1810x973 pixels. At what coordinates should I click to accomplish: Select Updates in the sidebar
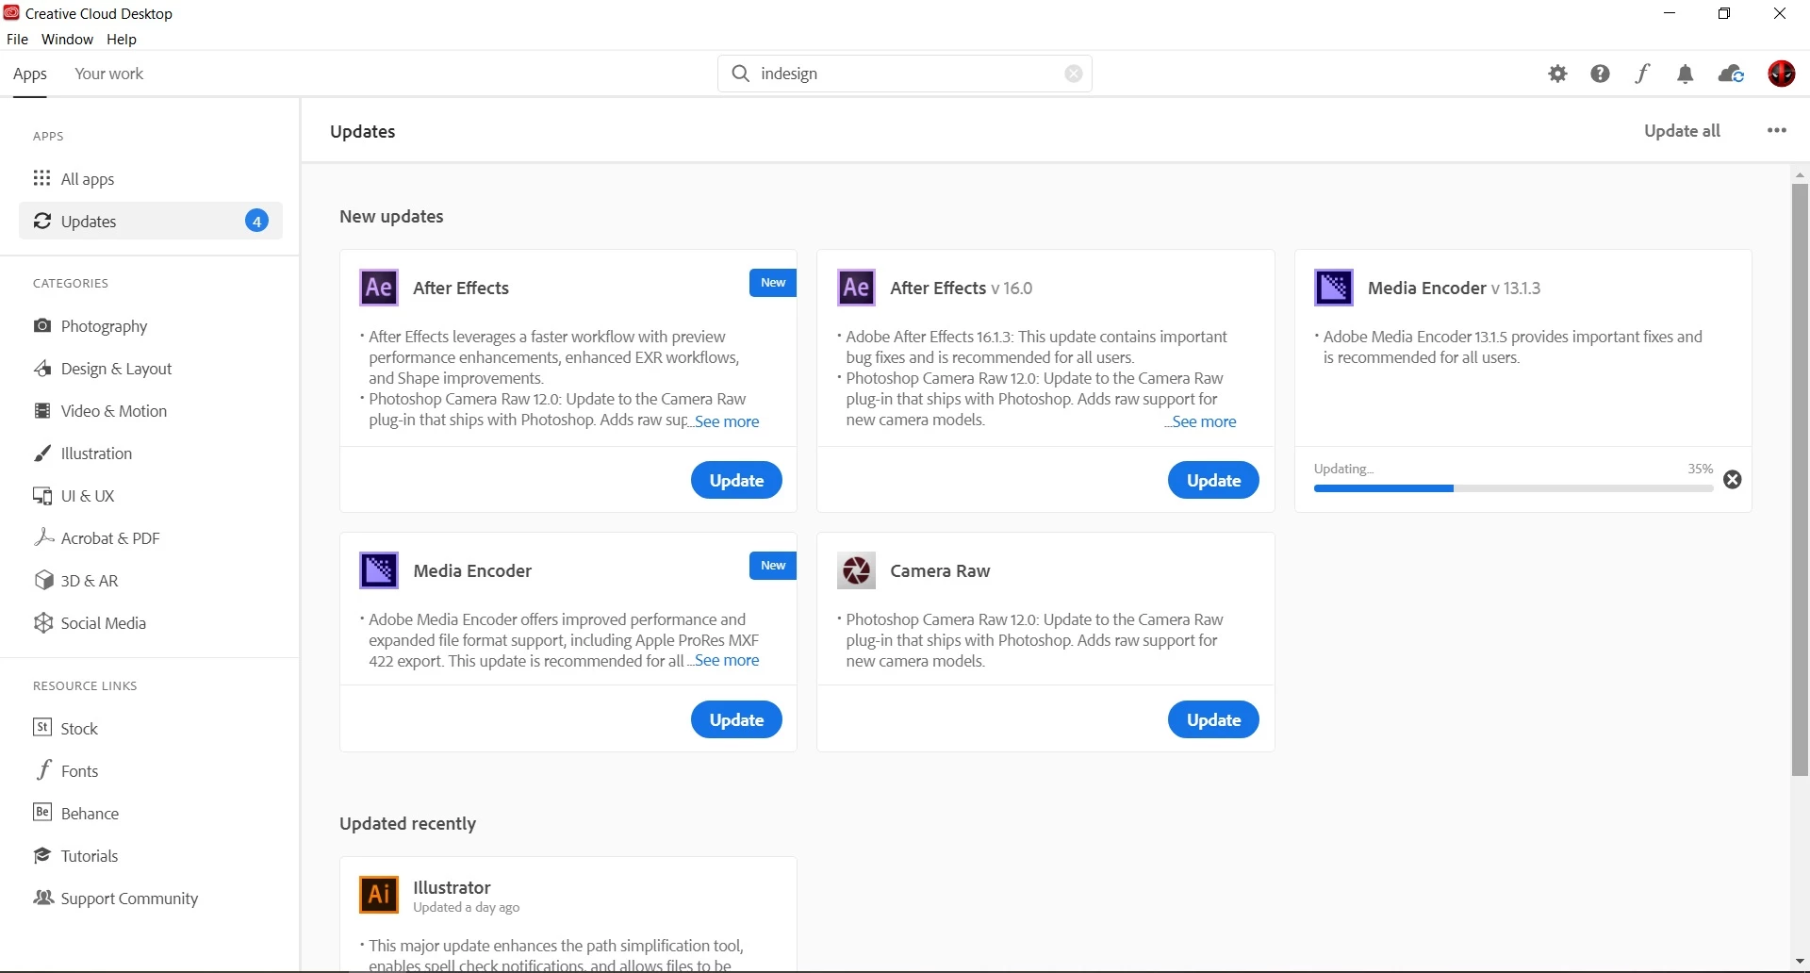(x=151, y=221)
